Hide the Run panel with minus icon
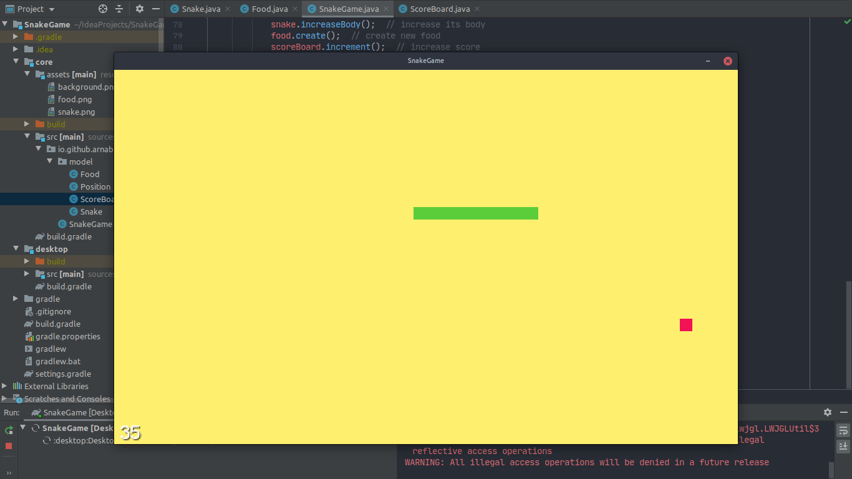Image resolution: width=852 pixels, height=479 pixels. pos(844,412)
